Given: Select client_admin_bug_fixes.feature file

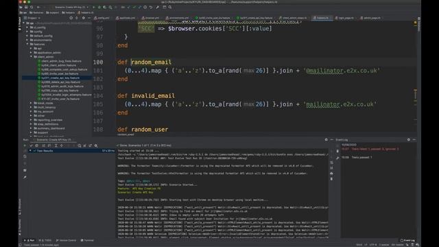Looking at the screenshot, I should (x=61, y=61).
